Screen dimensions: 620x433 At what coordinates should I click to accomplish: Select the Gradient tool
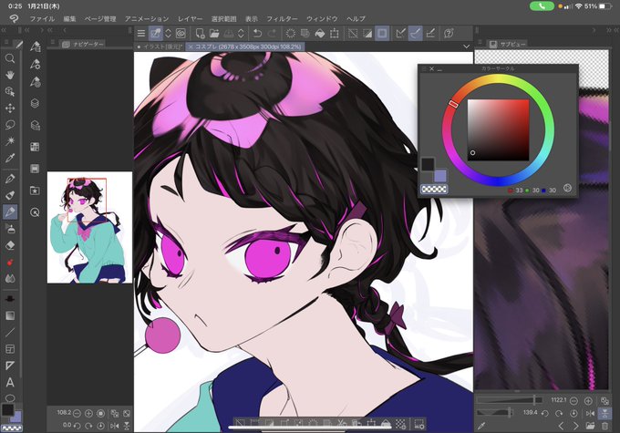[x=10, y=315]
